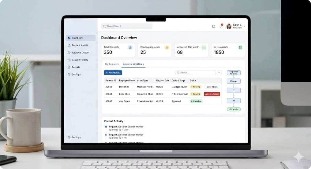The image size is (311, 169).
Task: Click the Asset Type column header
Action: coord(142,80)
